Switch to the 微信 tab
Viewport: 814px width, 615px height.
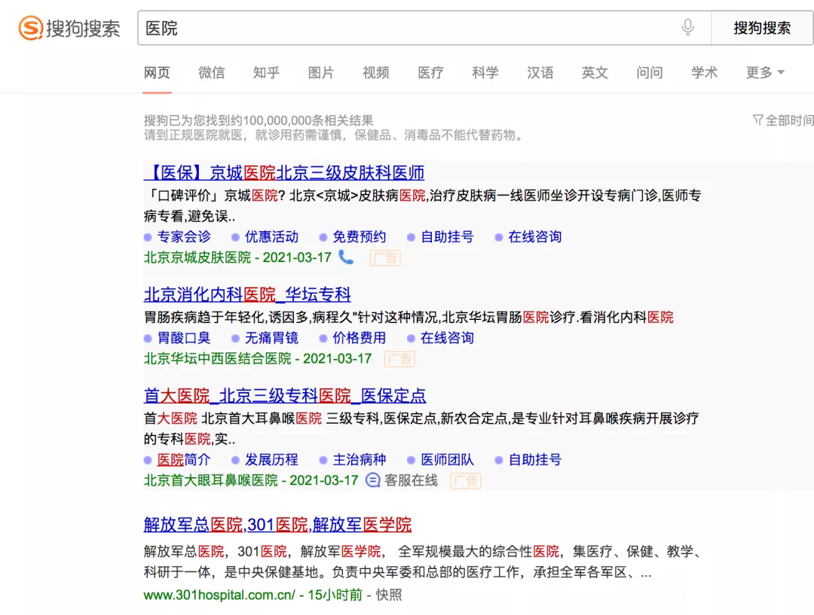pyautogui.click(x=211, y=72)
